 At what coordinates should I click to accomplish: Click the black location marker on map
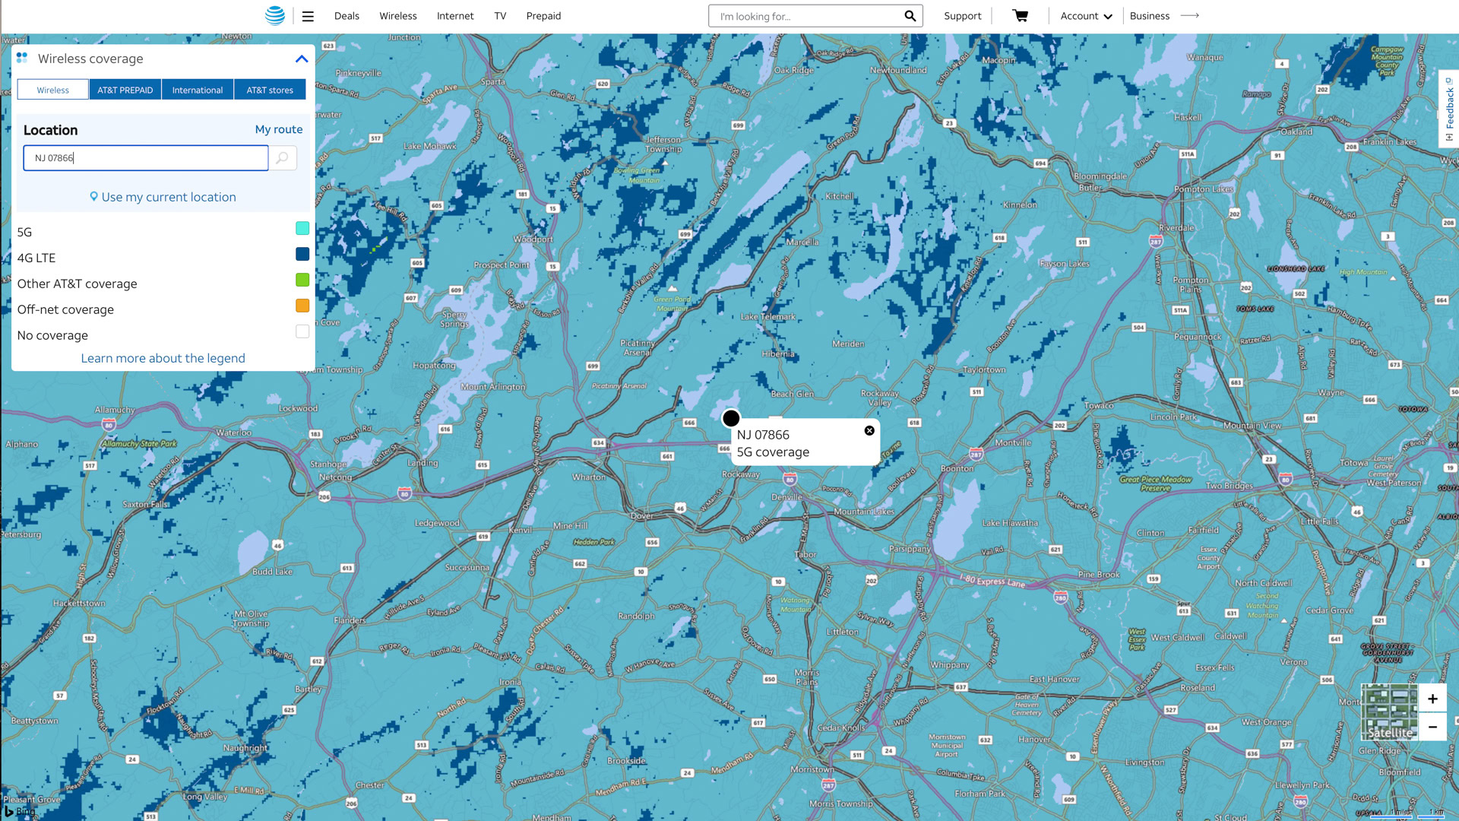click(x=731, y=418)
